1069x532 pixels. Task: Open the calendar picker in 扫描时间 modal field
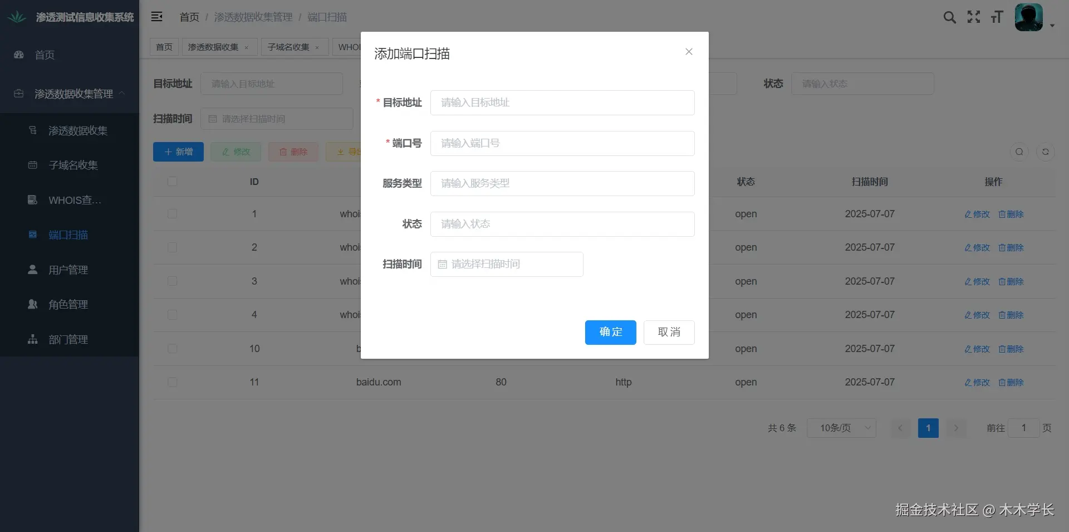coord(443,264)
